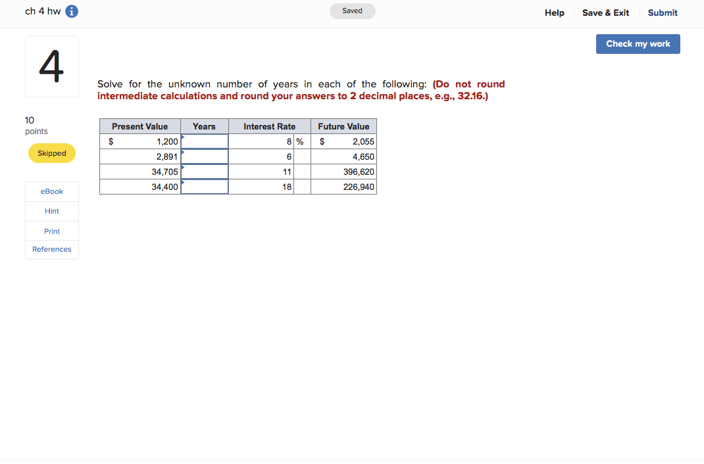This screenshot has width=704, height=464.
Task: Click the Check my work button
Action: pyautogui.click(x=638, y=44)
